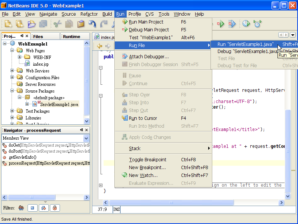Close the Projects panel tab
This screenshot has height=224, width=298.
[27, 36]
